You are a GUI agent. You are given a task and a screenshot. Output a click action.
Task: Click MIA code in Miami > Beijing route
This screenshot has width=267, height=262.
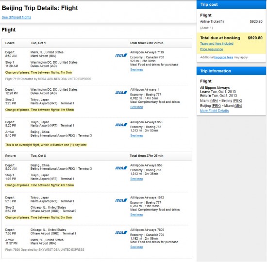pos(214,100)
